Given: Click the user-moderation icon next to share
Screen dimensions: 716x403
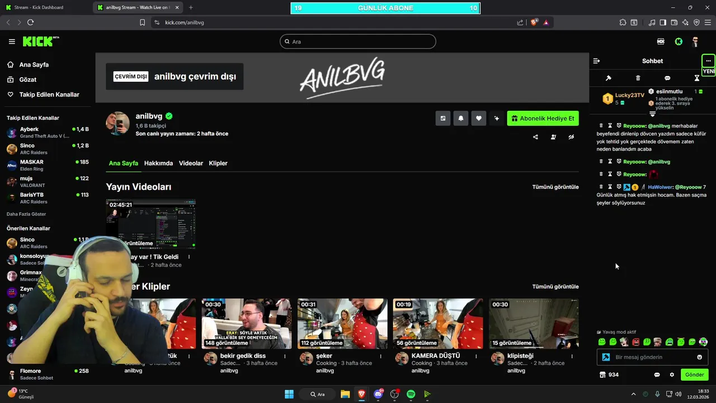Looking at the screenshot, I should pos(553,137).
